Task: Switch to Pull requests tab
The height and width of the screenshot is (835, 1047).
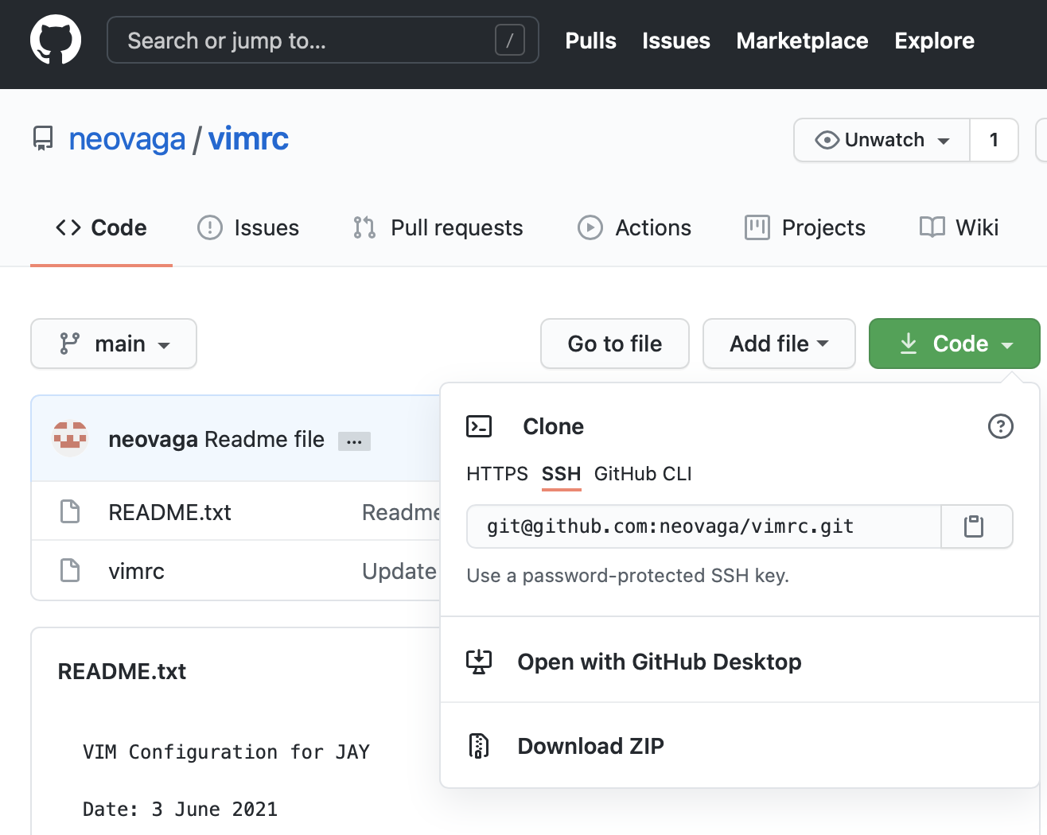Action: [438, 228]
